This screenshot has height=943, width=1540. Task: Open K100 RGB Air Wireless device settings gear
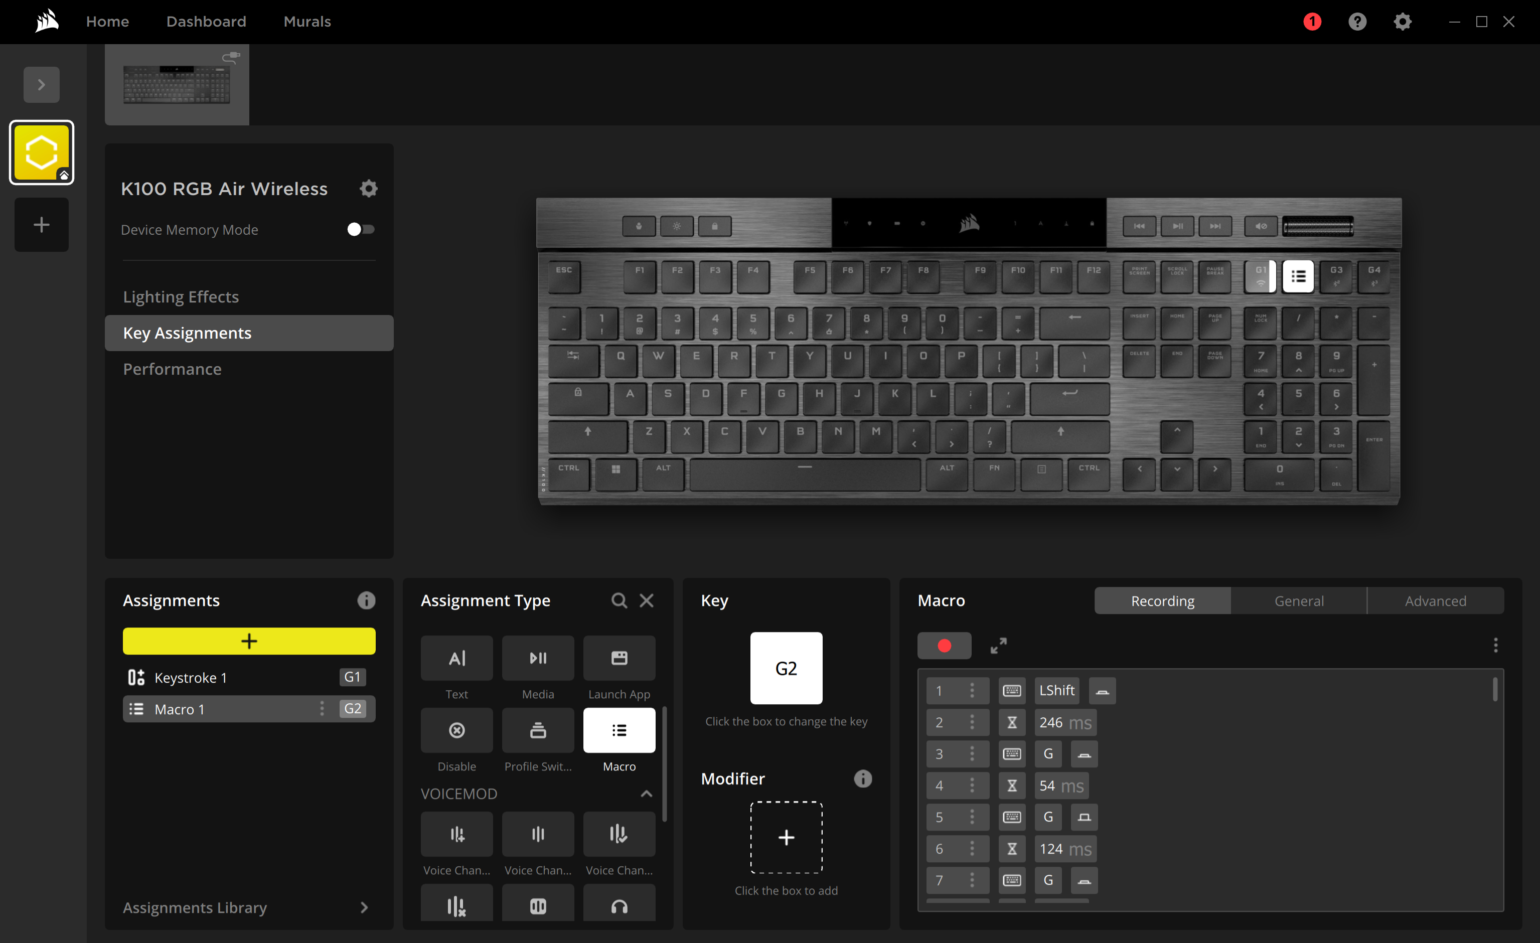coord(369,189)
